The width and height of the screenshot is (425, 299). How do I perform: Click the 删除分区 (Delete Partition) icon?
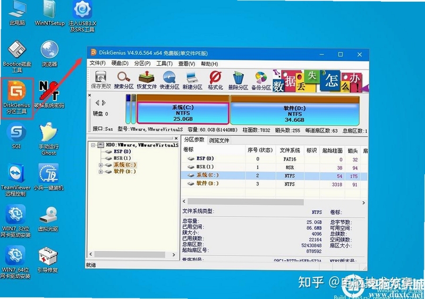pos(238,80)
